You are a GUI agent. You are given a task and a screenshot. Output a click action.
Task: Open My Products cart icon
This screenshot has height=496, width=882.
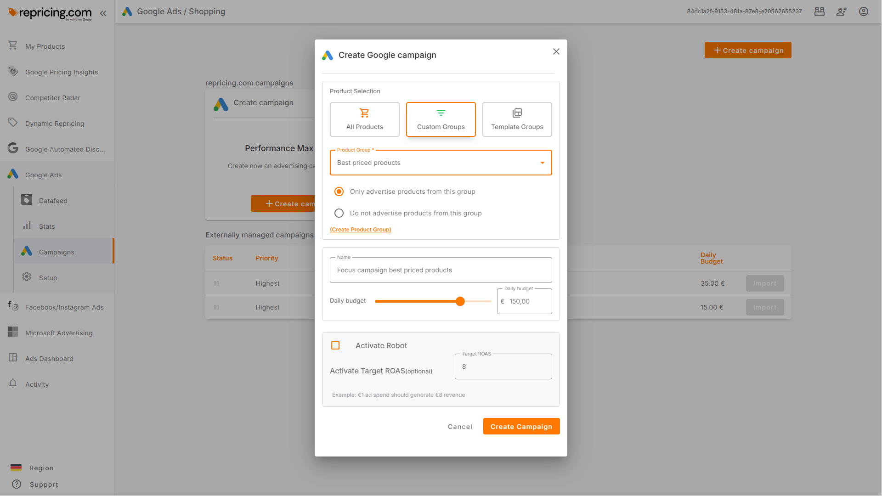click(13, 45)
